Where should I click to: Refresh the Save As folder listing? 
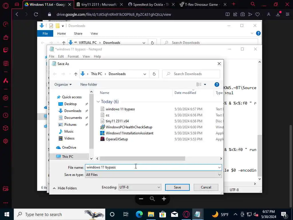[154, 74]
